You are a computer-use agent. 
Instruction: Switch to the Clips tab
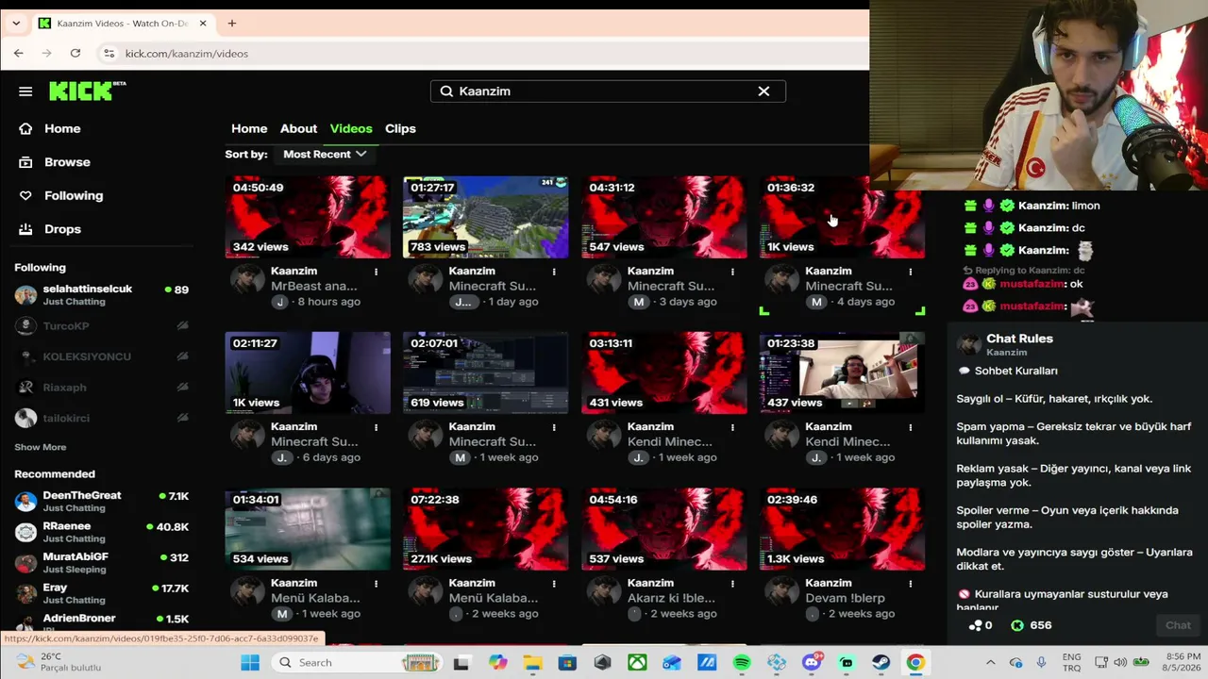tap(400, 128)
